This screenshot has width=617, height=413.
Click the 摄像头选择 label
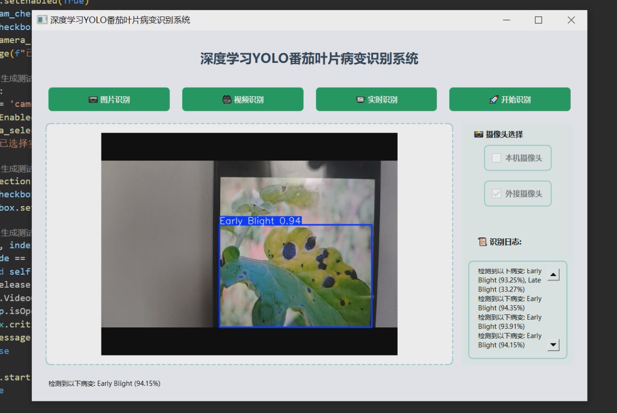504,134
